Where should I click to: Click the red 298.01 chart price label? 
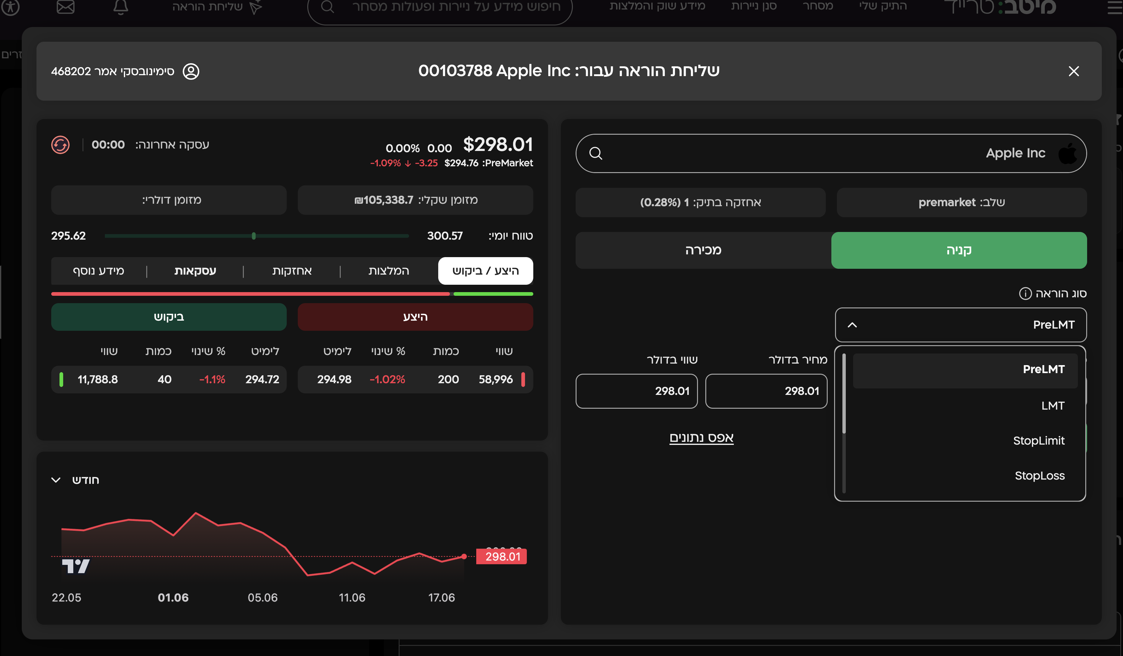pos(502,557)
